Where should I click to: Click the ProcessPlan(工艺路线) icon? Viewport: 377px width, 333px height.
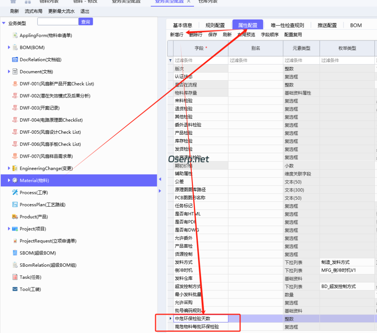pos(15,204)
